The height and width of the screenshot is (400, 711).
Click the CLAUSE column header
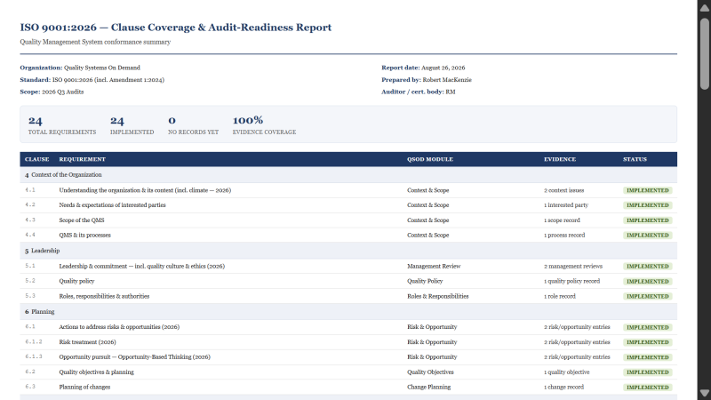click(36, 159)
